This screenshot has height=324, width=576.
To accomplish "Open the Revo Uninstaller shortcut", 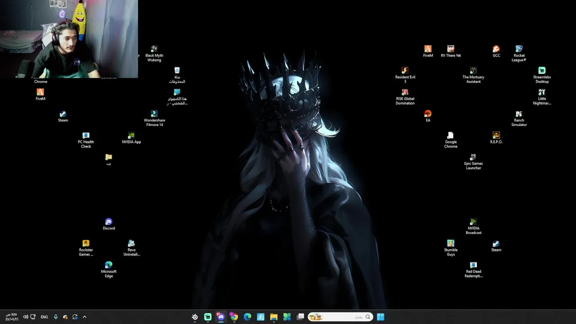I will click(131, 248).
